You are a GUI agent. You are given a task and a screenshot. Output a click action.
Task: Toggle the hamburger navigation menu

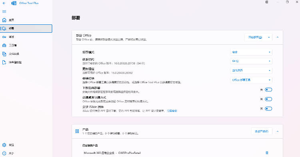click(x=4, y=12)
